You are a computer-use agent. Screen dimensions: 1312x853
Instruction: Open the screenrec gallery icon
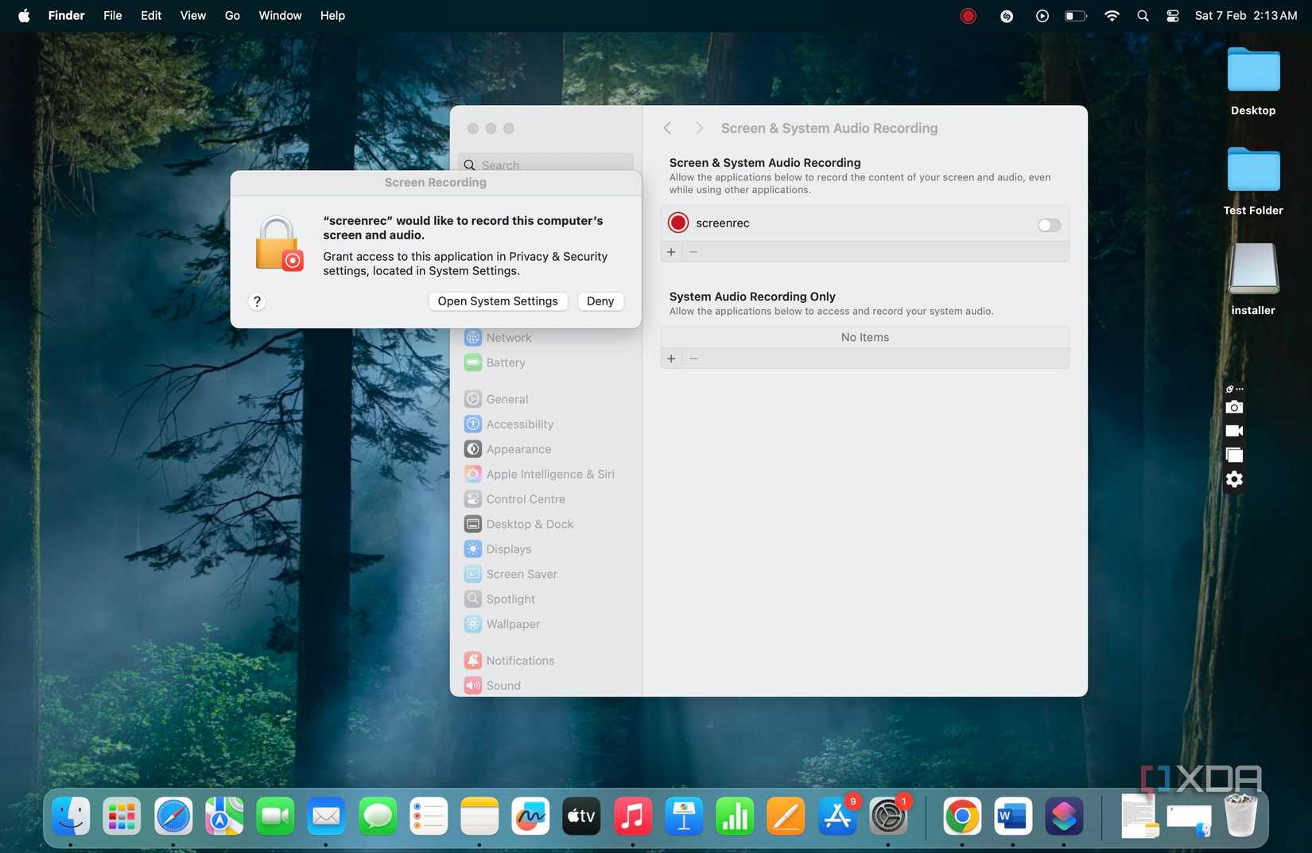1234,455
